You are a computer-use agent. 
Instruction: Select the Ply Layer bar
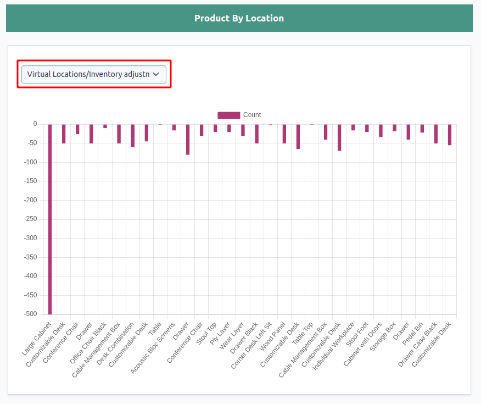point(229,128)
